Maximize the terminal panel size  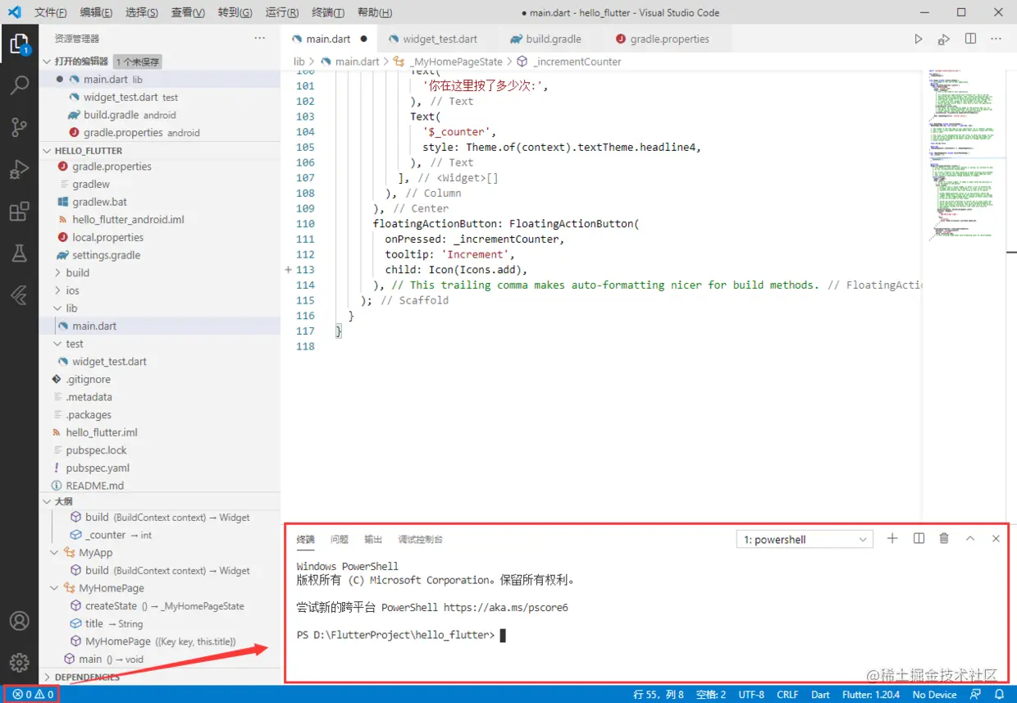(970, 539)
